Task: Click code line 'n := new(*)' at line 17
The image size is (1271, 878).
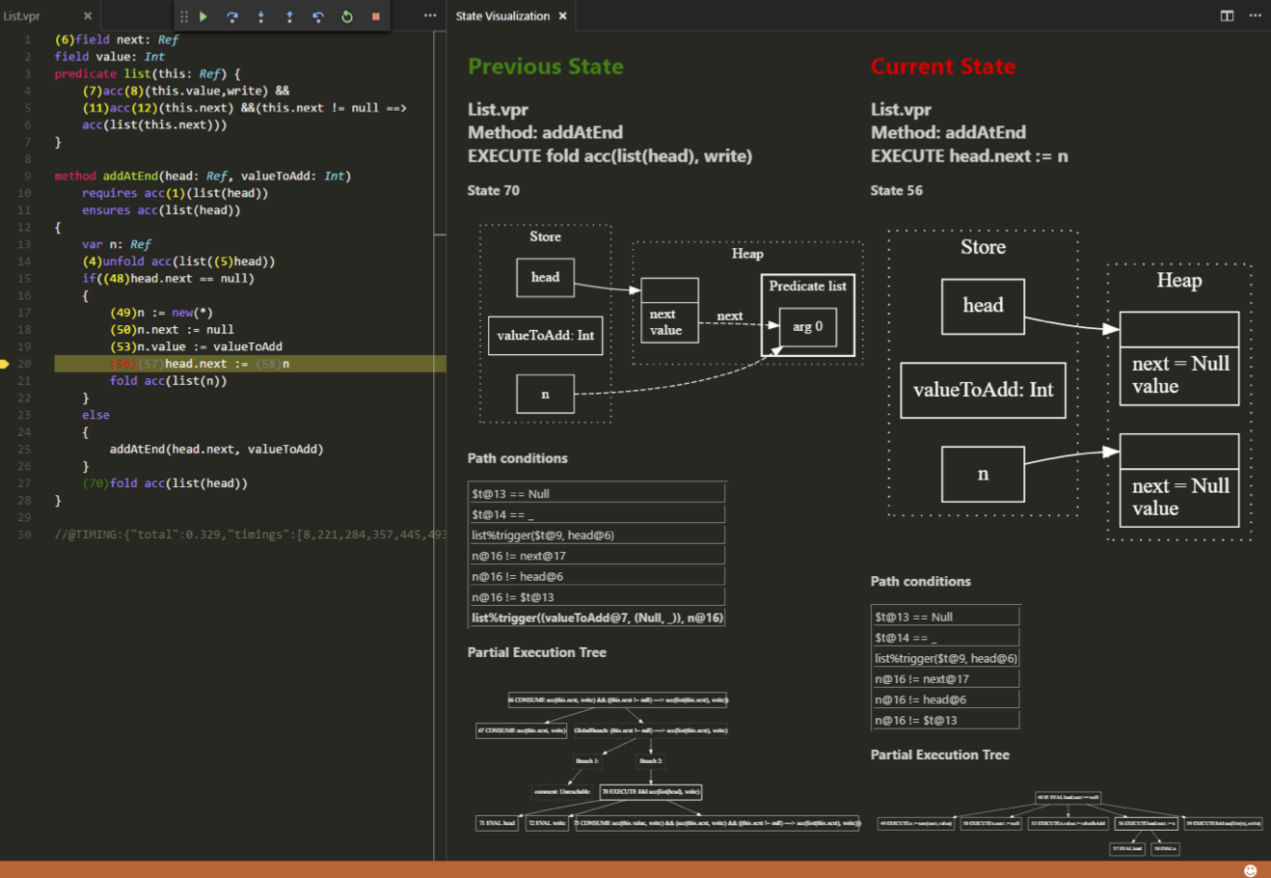Action: click(x=161, y=313)
